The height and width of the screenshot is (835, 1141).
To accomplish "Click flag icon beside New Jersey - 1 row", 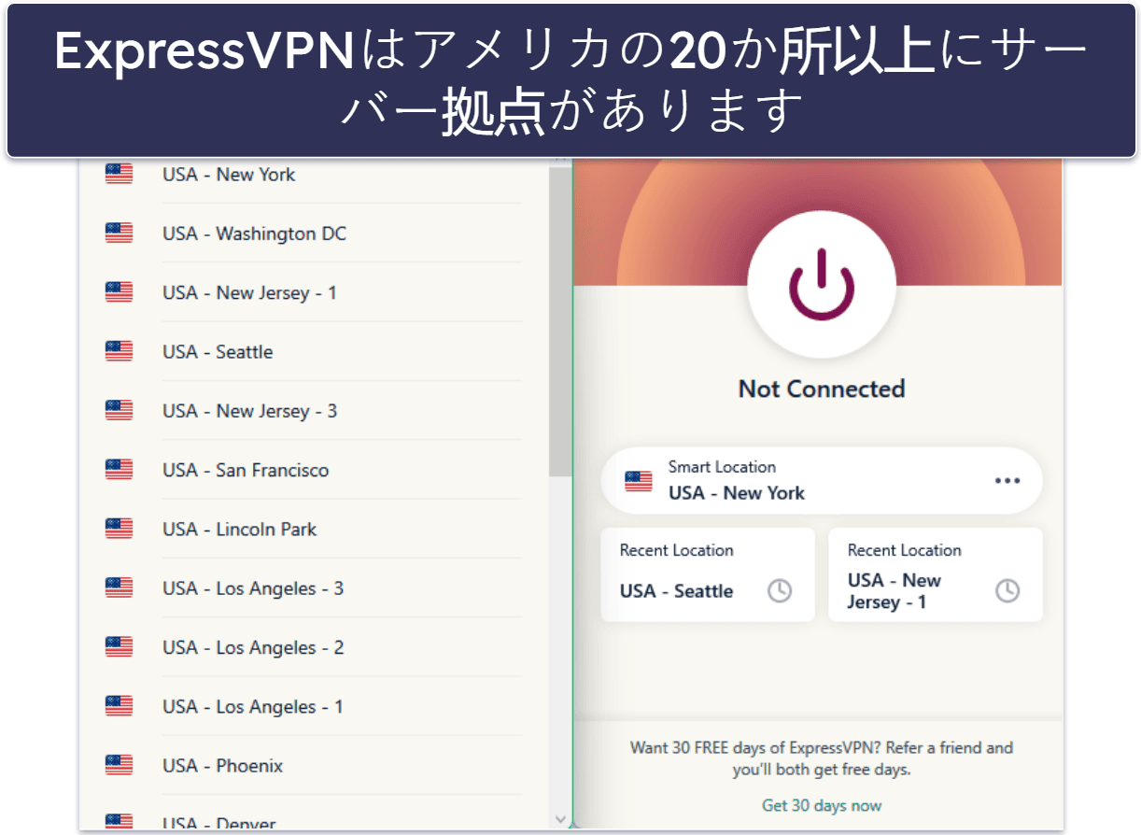I will 119,292.
